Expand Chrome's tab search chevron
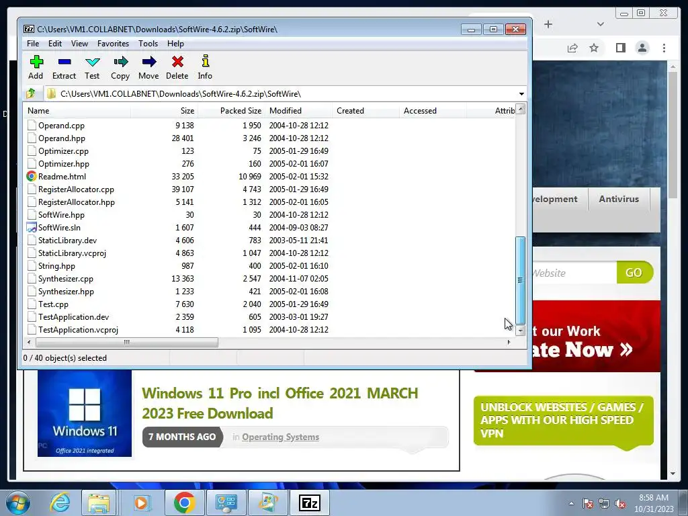 [x=601, y=24]
